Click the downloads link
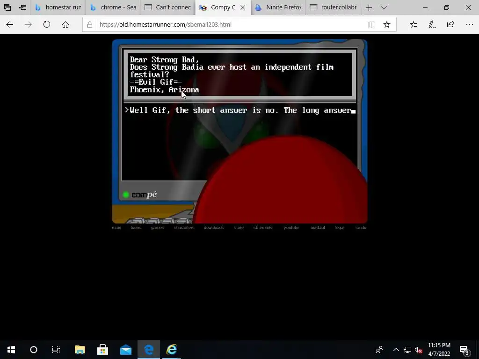Viewport: 479px width, 359px height. pyautogui.click(x=214, y=228)
